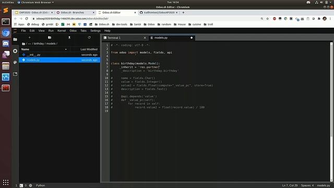Open the file browser sidebar tab
The image size is (334, 188).
15,40
